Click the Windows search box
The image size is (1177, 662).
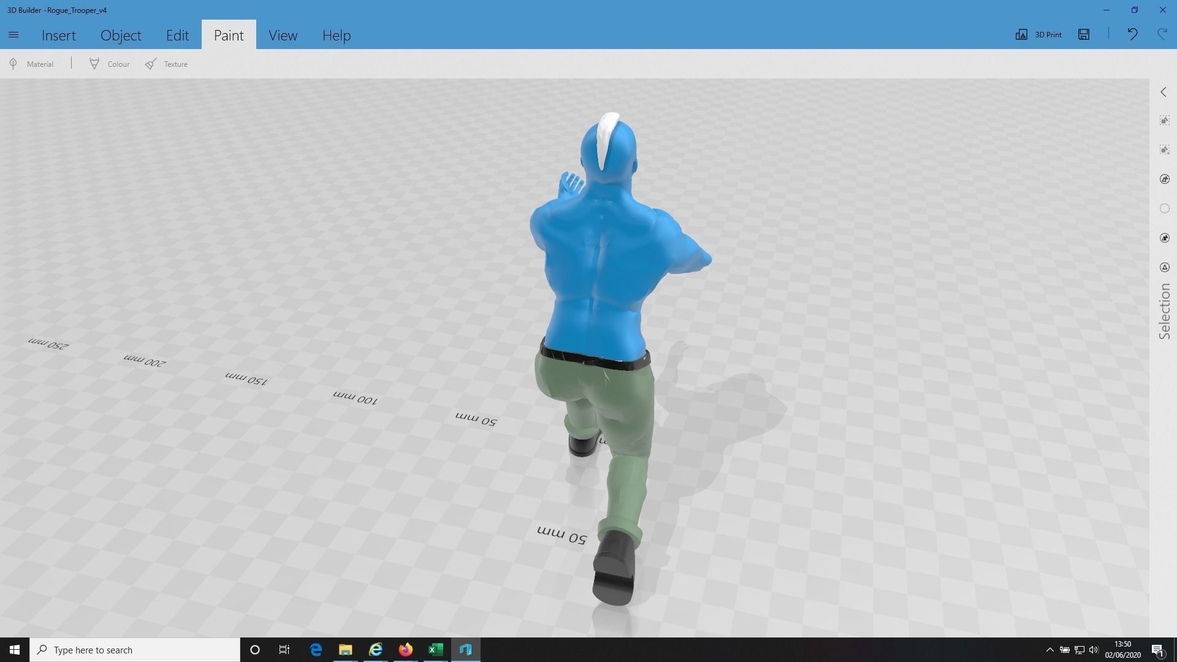[135, 650]
